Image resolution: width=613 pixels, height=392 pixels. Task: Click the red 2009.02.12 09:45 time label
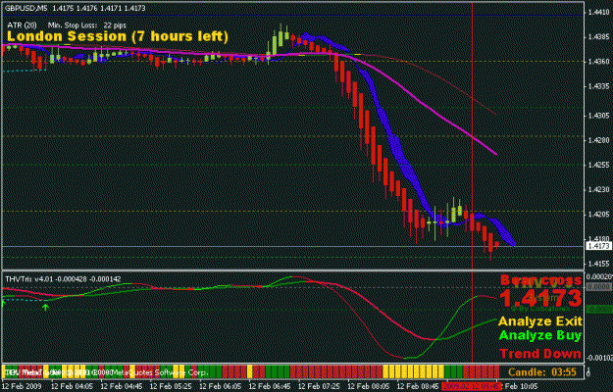point(471,386)
